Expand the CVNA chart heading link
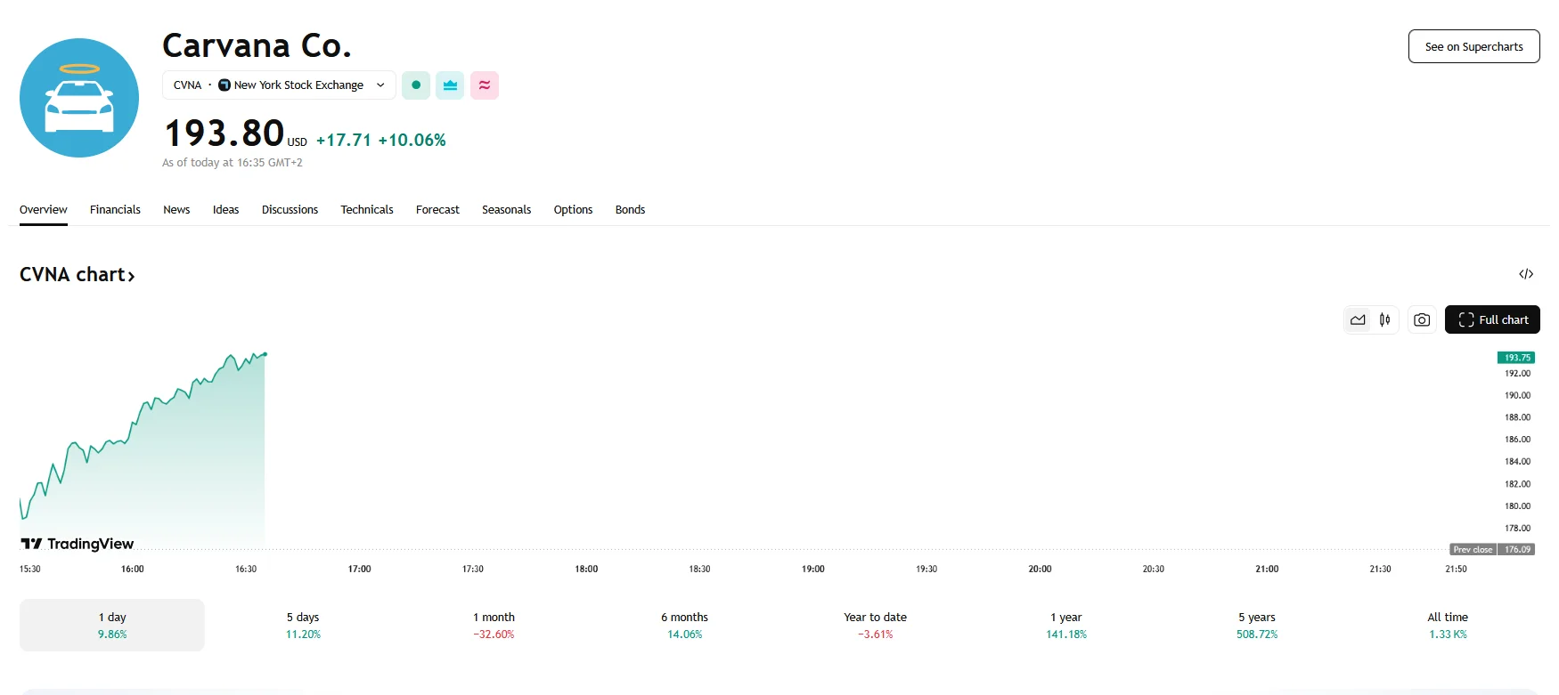The height and width of the screenshot is (695, 1559). coord(78,275)
